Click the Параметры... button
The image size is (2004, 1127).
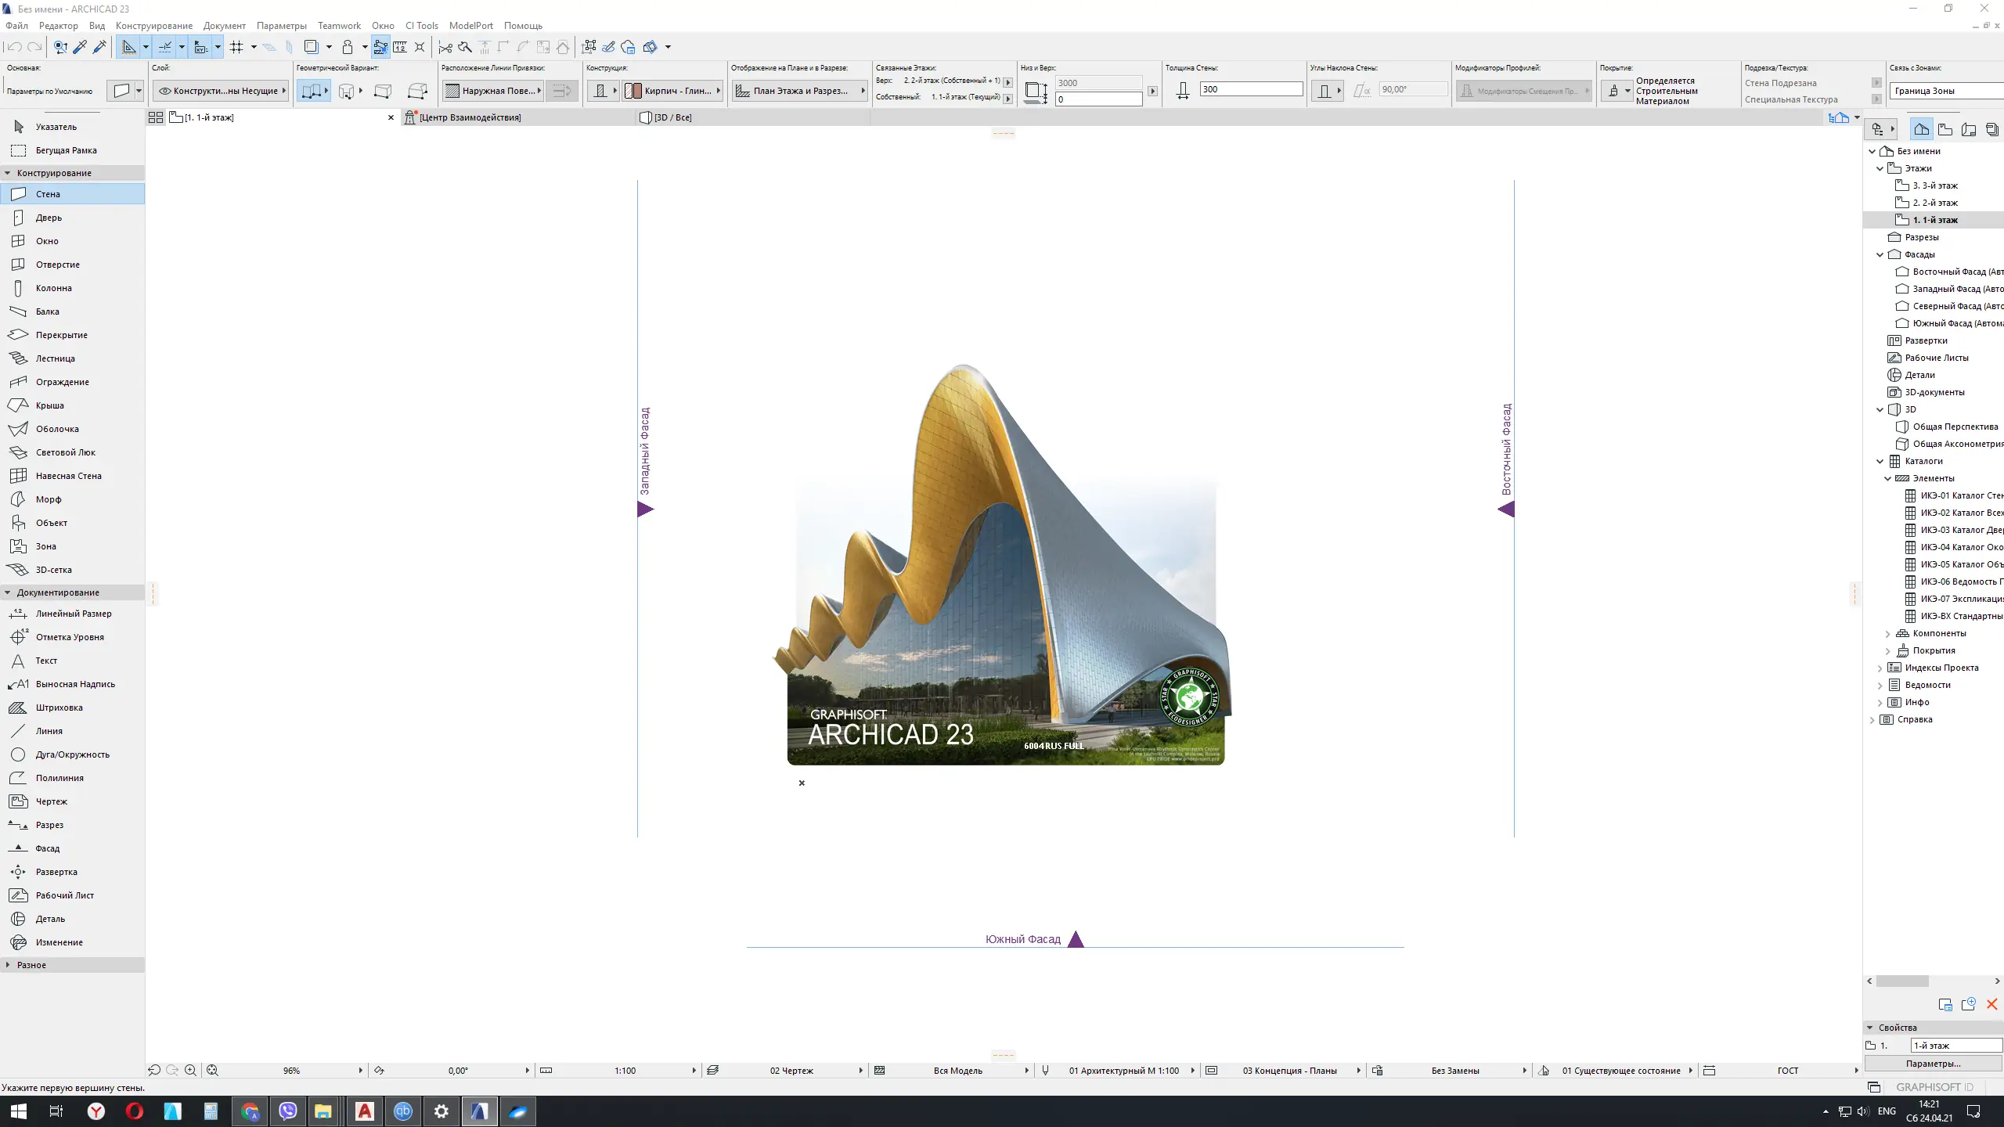point(1933,1064)
